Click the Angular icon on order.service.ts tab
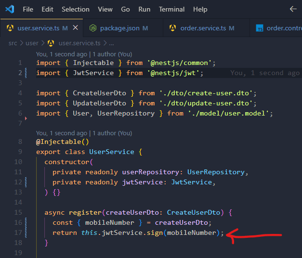Viewport: 302px width, 258px height. (x=173, y=28)
